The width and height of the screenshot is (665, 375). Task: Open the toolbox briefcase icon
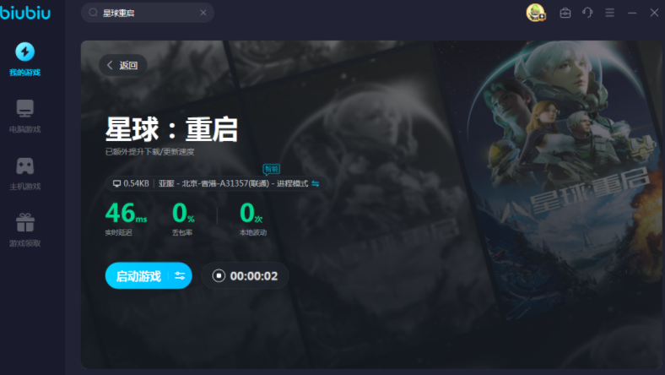pos(565,13)
